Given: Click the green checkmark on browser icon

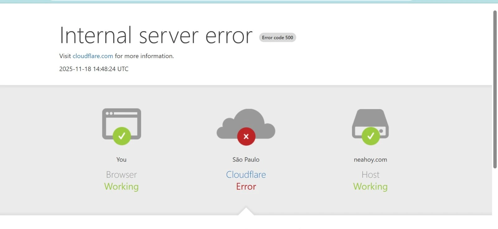Looking at the screenshot, I should point(122,136).
